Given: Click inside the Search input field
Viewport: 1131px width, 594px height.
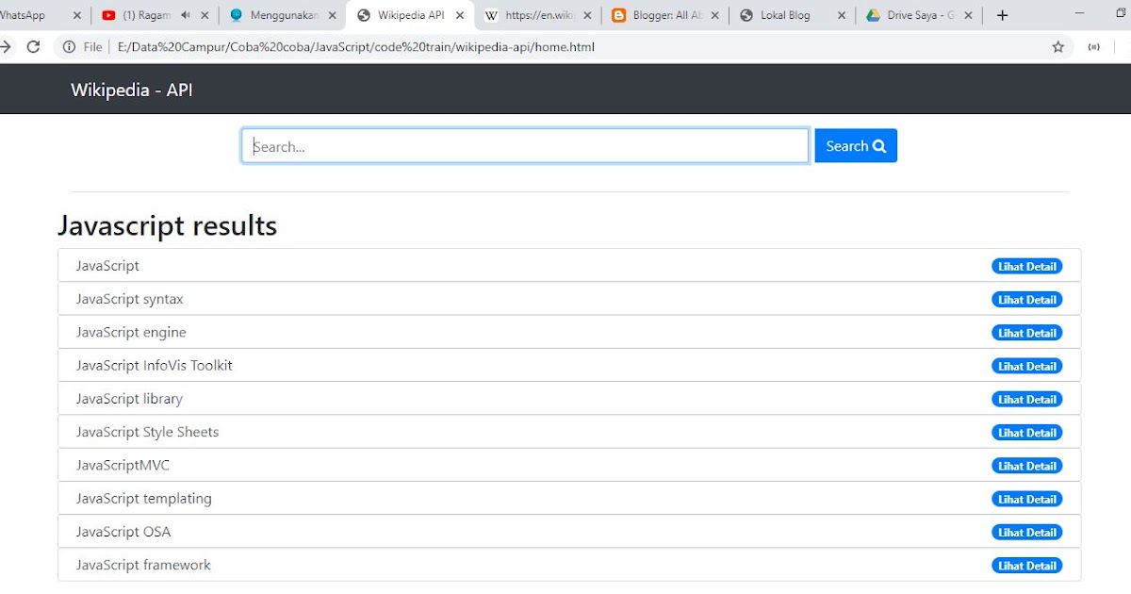Looking at the screenshot, I should pyautogui.click(x=524, y=145).
